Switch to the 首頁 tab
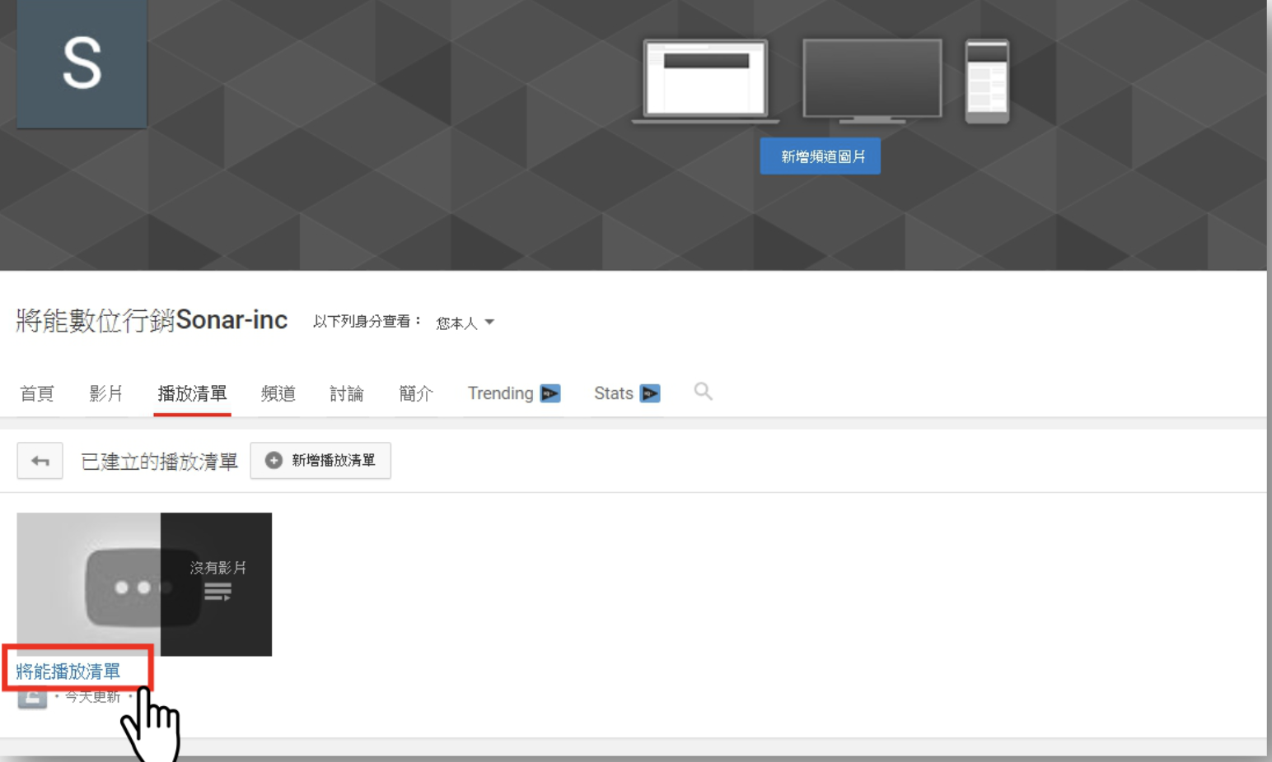 [37, 393]
